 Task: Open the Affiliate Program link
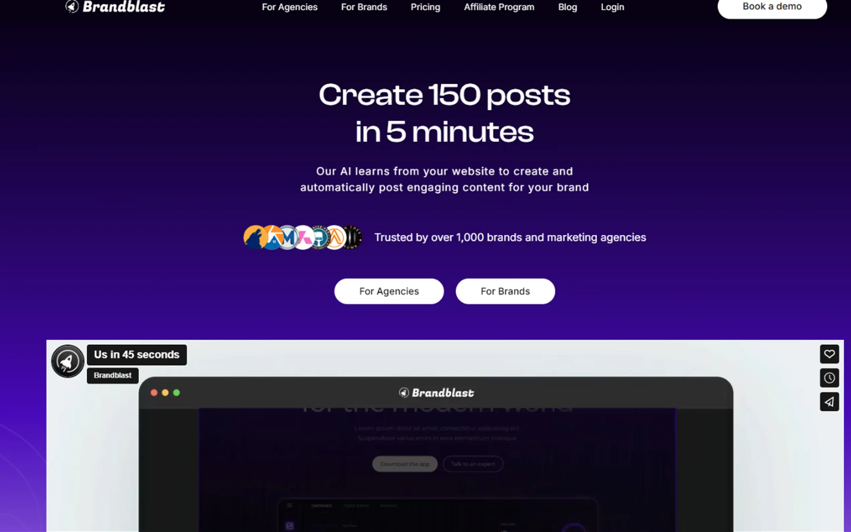[x=499, y=7]
